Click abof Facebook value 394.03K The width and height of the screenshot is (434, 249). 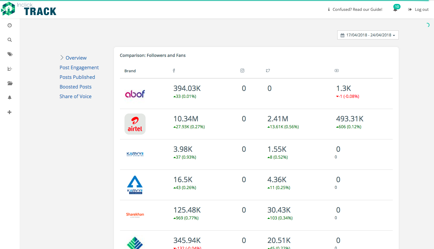[187, 88]
